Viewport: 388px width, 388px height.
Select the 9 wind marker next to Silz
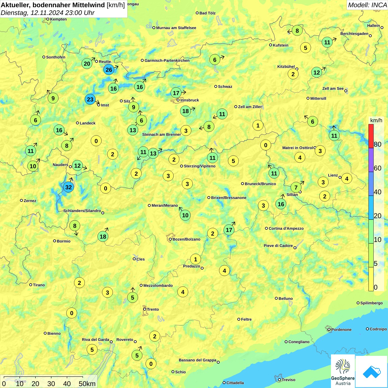coord(134,107)
